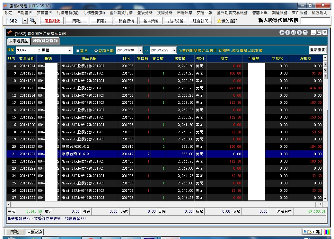The image size is (334, 239).
Task: Open the 交易回報 menu
Action: (x=205, y=13)
